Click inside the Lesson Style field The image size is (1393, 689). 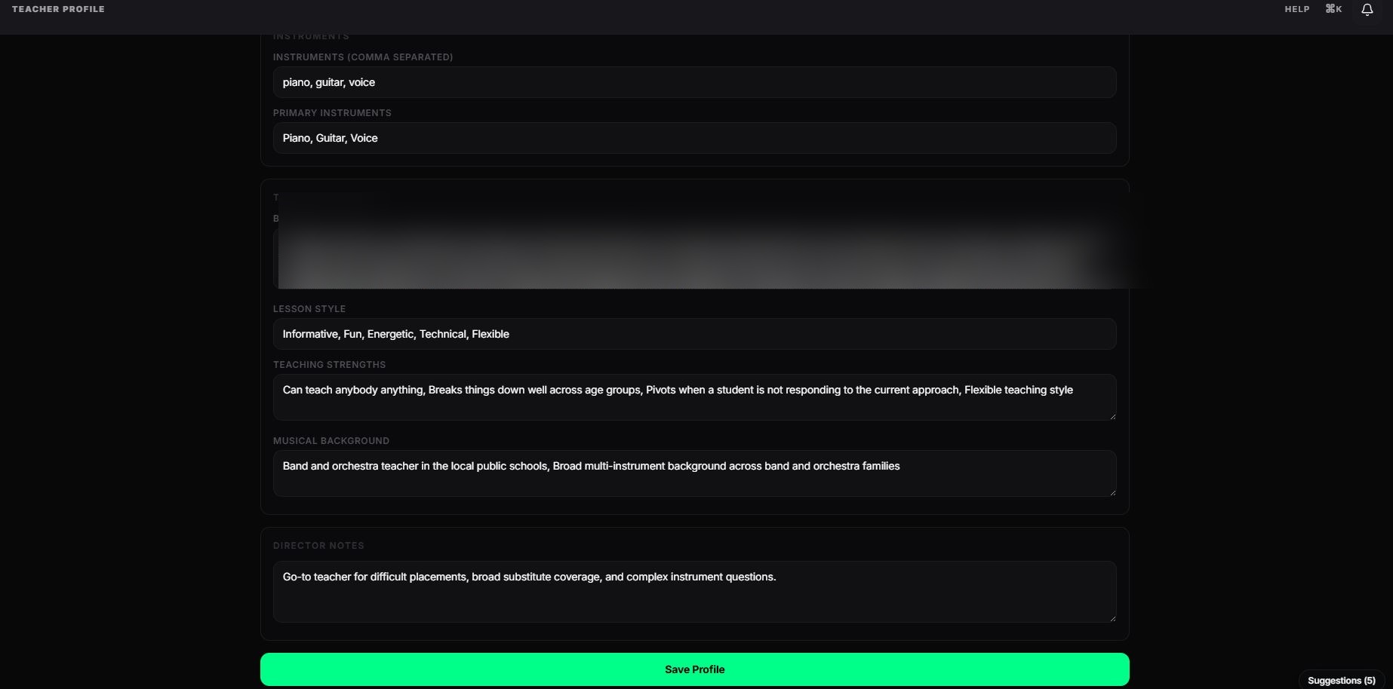click(694, 334)
